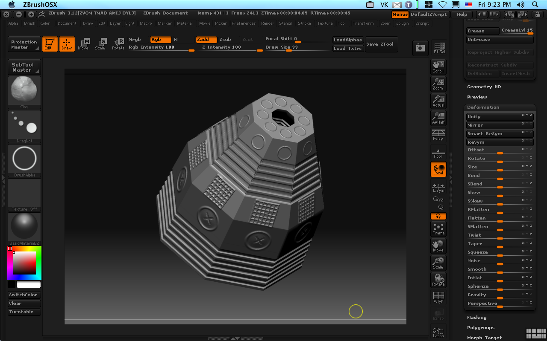The width and height of the screenshot is (547, 341).
Task: Show PolyF polyframe wireframe
Action: pos(438,297)
